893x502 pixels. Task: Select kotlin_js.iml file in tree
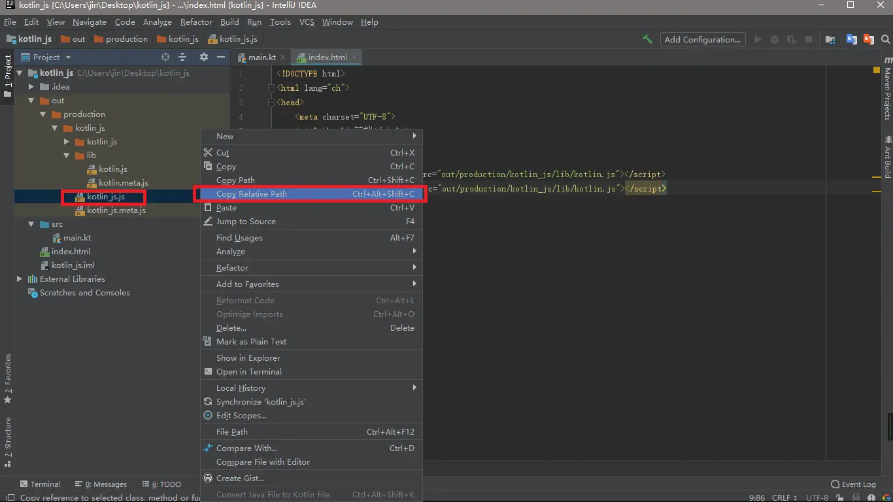pyautogui.click(x=67, y=265)
